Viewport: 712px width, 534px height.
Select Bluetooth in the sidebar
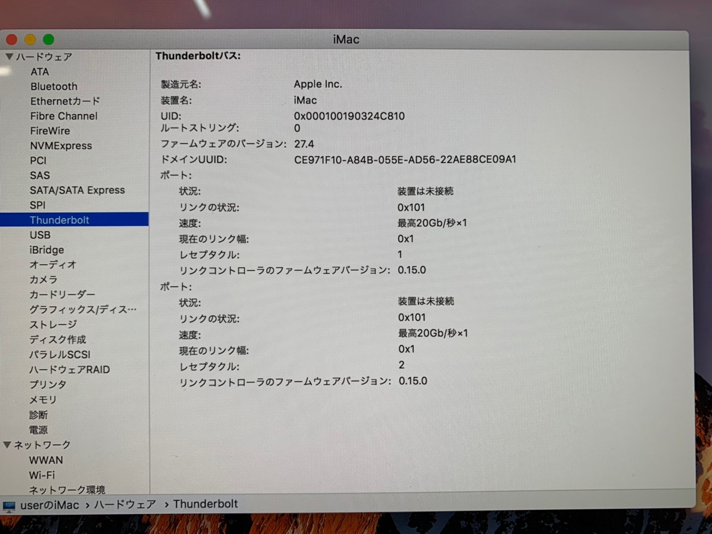coord(53,86)
